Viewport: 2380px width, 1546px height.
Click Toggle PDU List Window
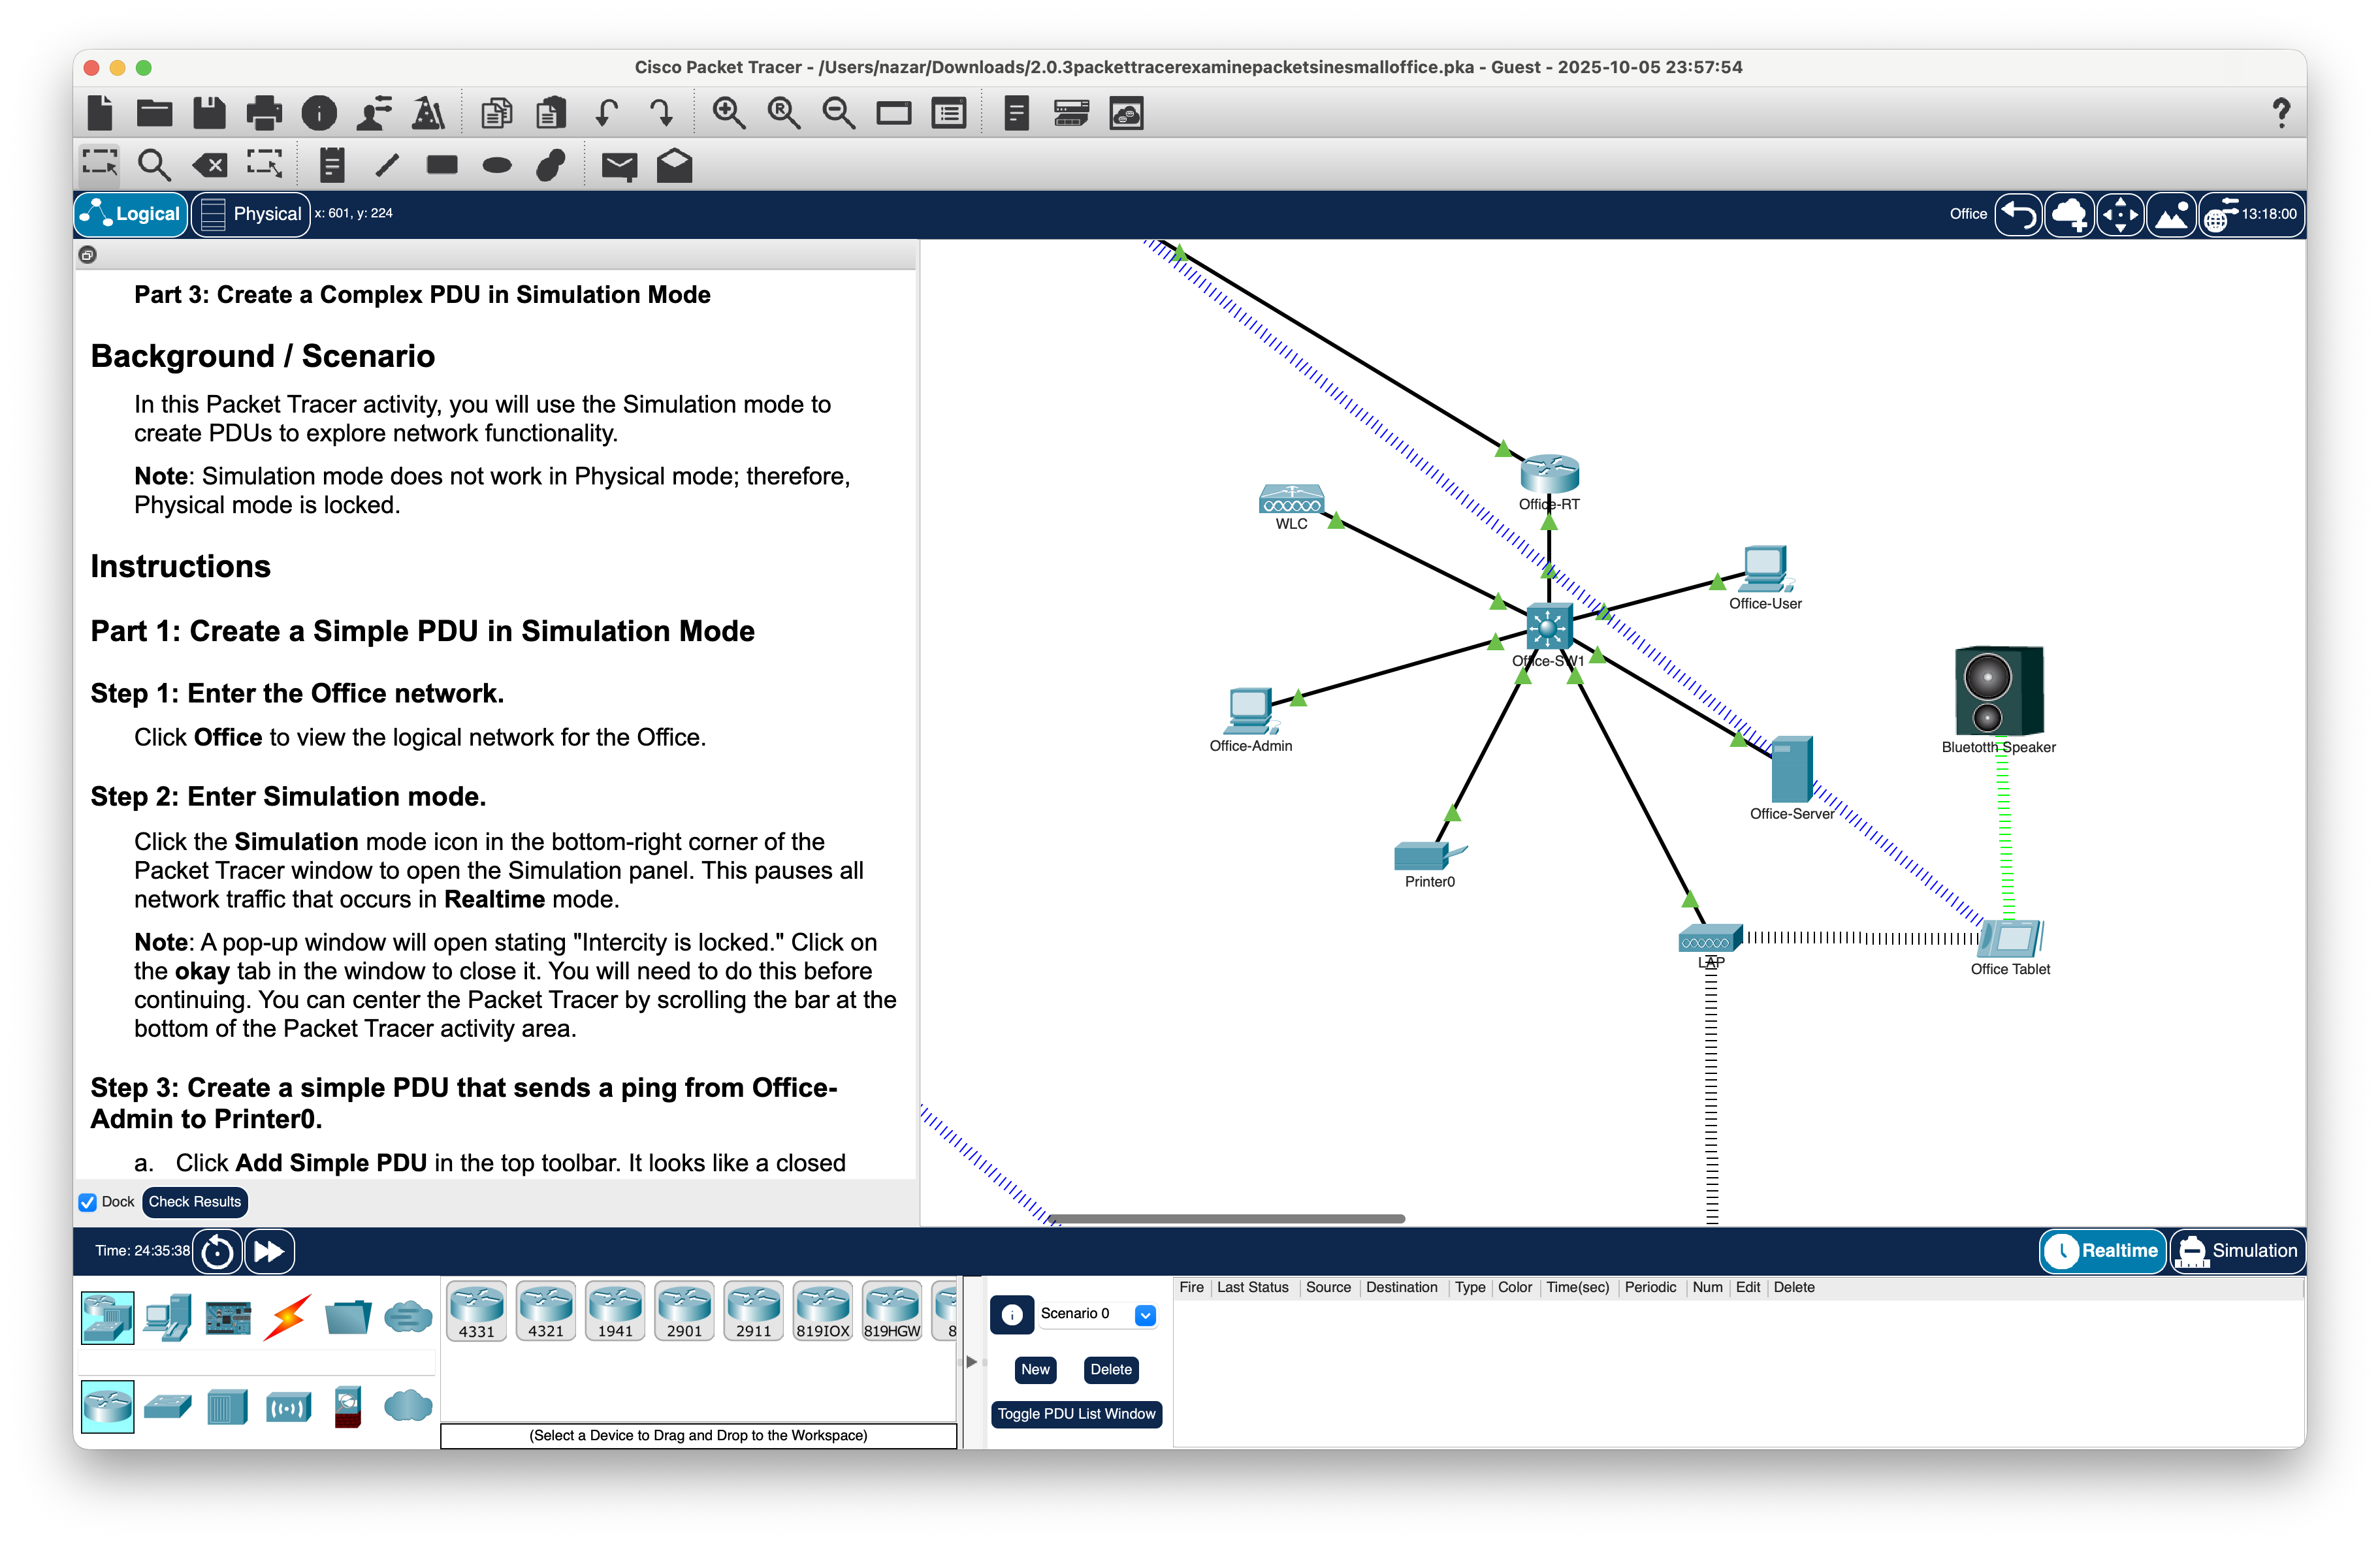click(1076, 1413)
